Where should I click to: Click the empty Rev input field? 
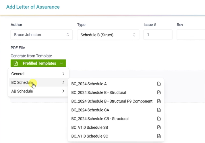click(191, 35)
